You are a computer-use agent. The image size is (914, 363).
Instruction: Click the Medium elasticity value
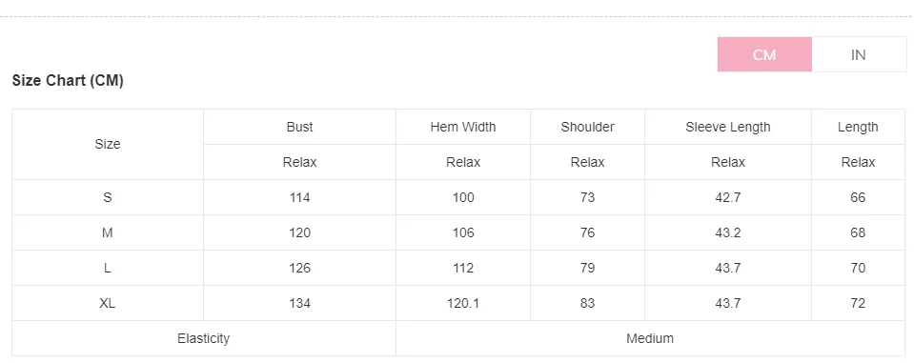click(650, 338)
